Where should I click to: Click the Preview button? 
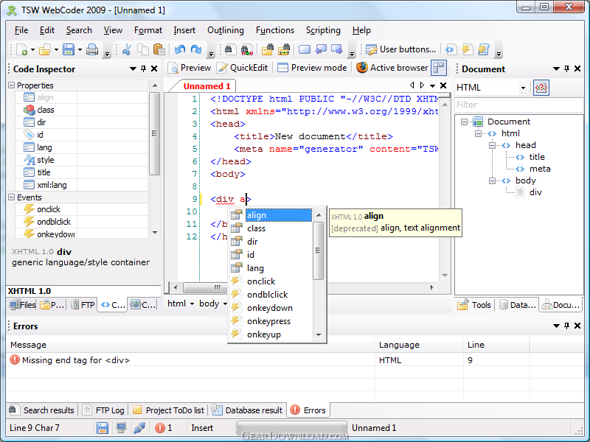tap(190, 68)
